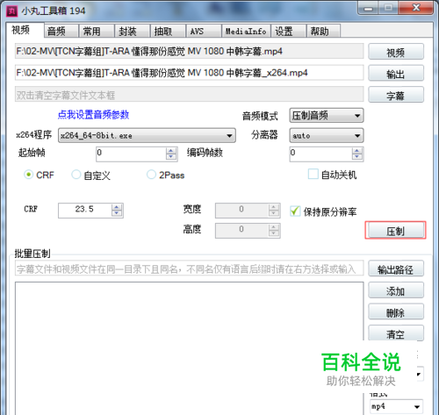The image size is (439, 415).
Task: Click the 清空 button
Action: click(396, 333)
